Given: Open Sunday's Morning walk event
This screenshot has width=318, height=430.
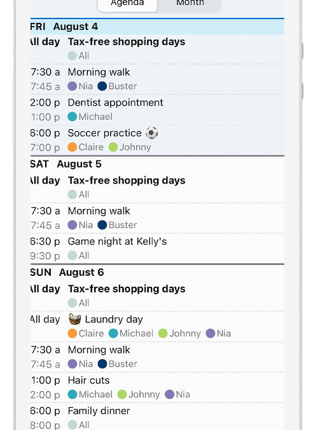Looking at the screenshot, I should (x=157, y=357).
